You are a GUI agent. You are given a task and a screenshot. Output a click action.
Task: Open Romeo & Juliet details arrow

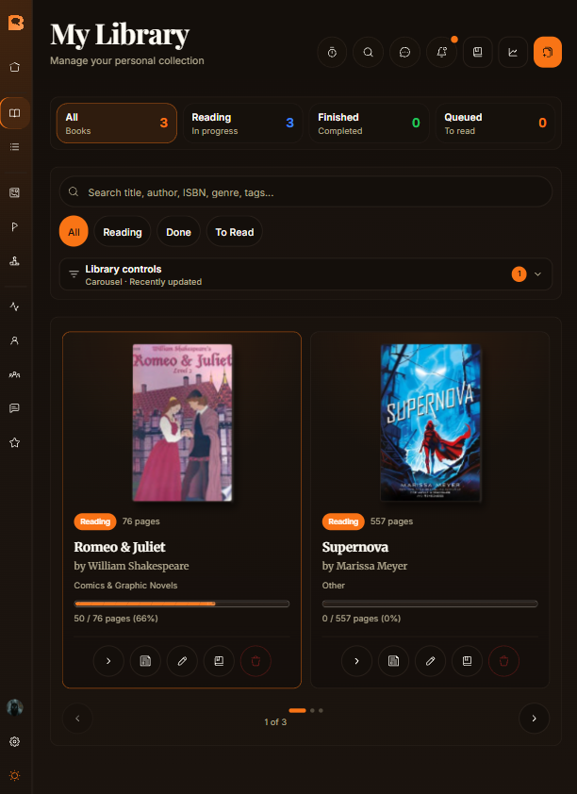point(108,661)
